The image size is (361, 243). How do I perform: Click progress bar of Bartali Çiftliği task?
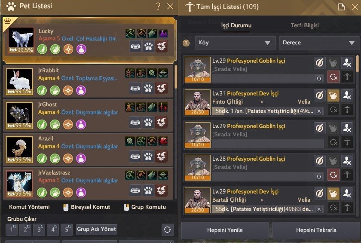(x=268, y=209)
